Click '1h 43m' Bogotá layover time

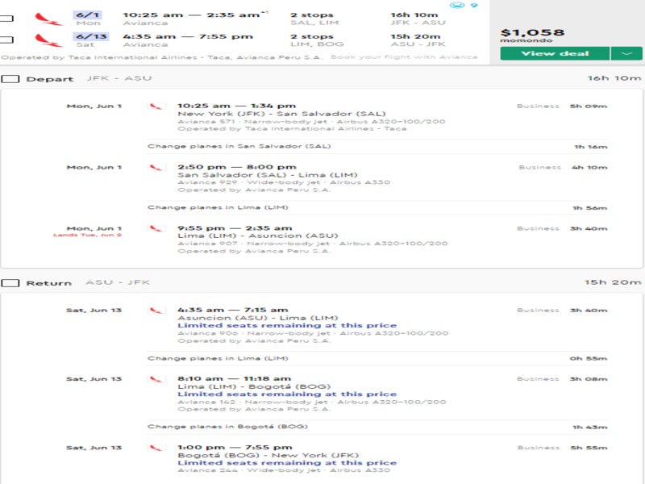click(x=589, y=428)
